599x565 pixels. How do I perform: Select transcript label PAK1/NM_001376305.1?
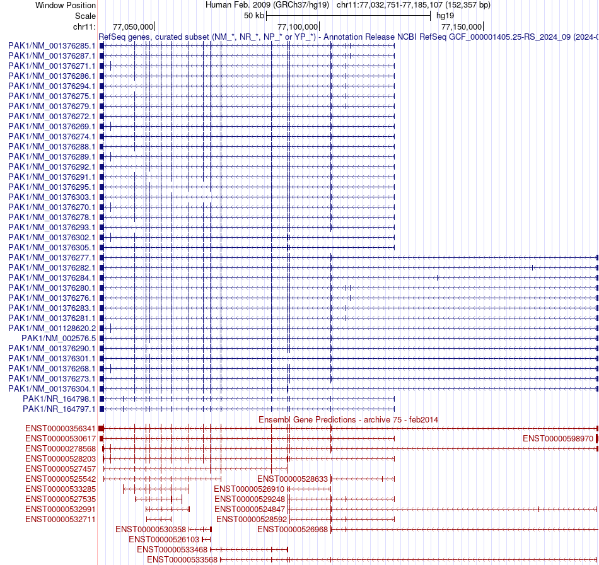pos(52,248)
